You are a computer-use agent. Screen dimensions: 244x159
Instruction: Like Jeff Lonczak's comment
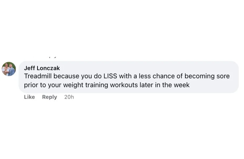[29, 97]
